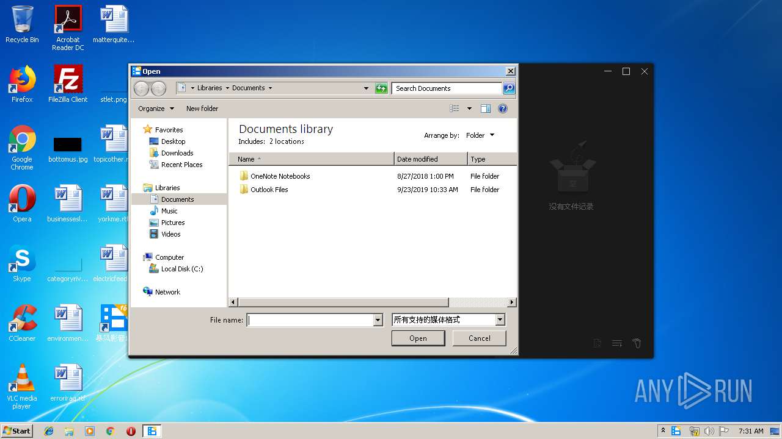Maximize the dark player window
Viewport: 782px width, 439px height.
pyautogui.click(x=626, y=71)
